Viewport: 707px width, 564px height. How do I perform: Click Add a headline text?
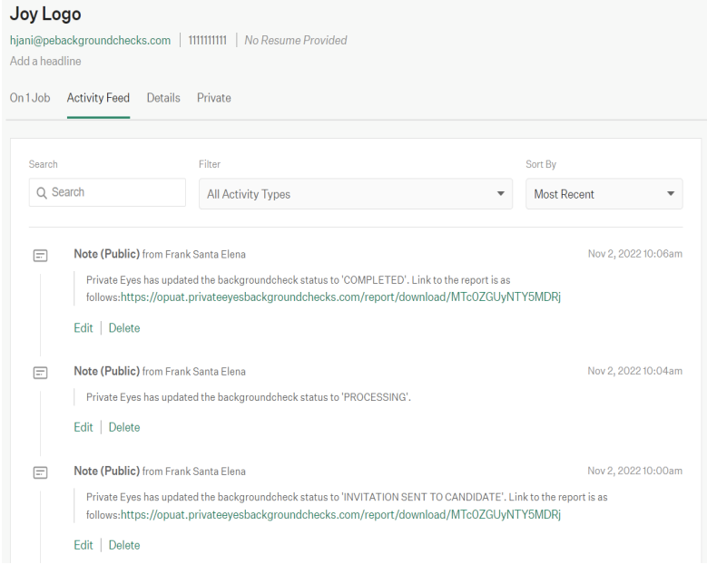tap(45, 61)
